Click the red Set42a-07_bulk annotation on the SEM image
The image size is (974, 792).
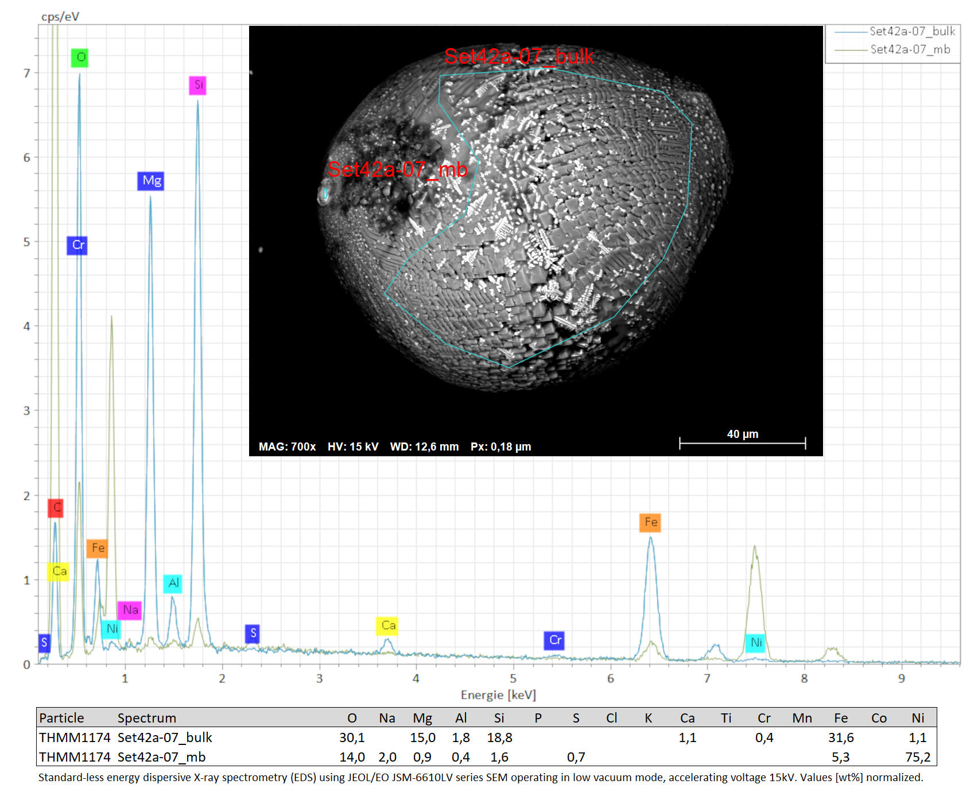(x=519, y=57)
